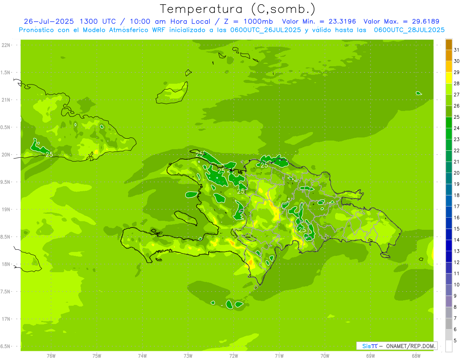This screenshot has width=467, height=361.
Task: Select the '26-Jul-2025' date in subtitle
Action: point(49,21)
